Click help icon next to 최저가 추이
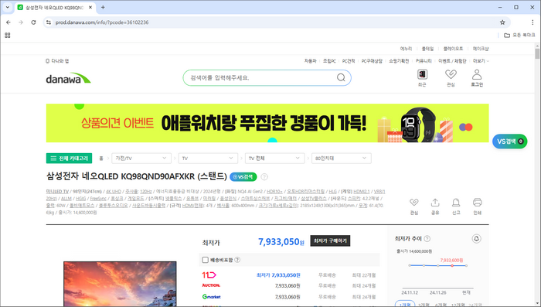541x307 pixels. [427, 239]
